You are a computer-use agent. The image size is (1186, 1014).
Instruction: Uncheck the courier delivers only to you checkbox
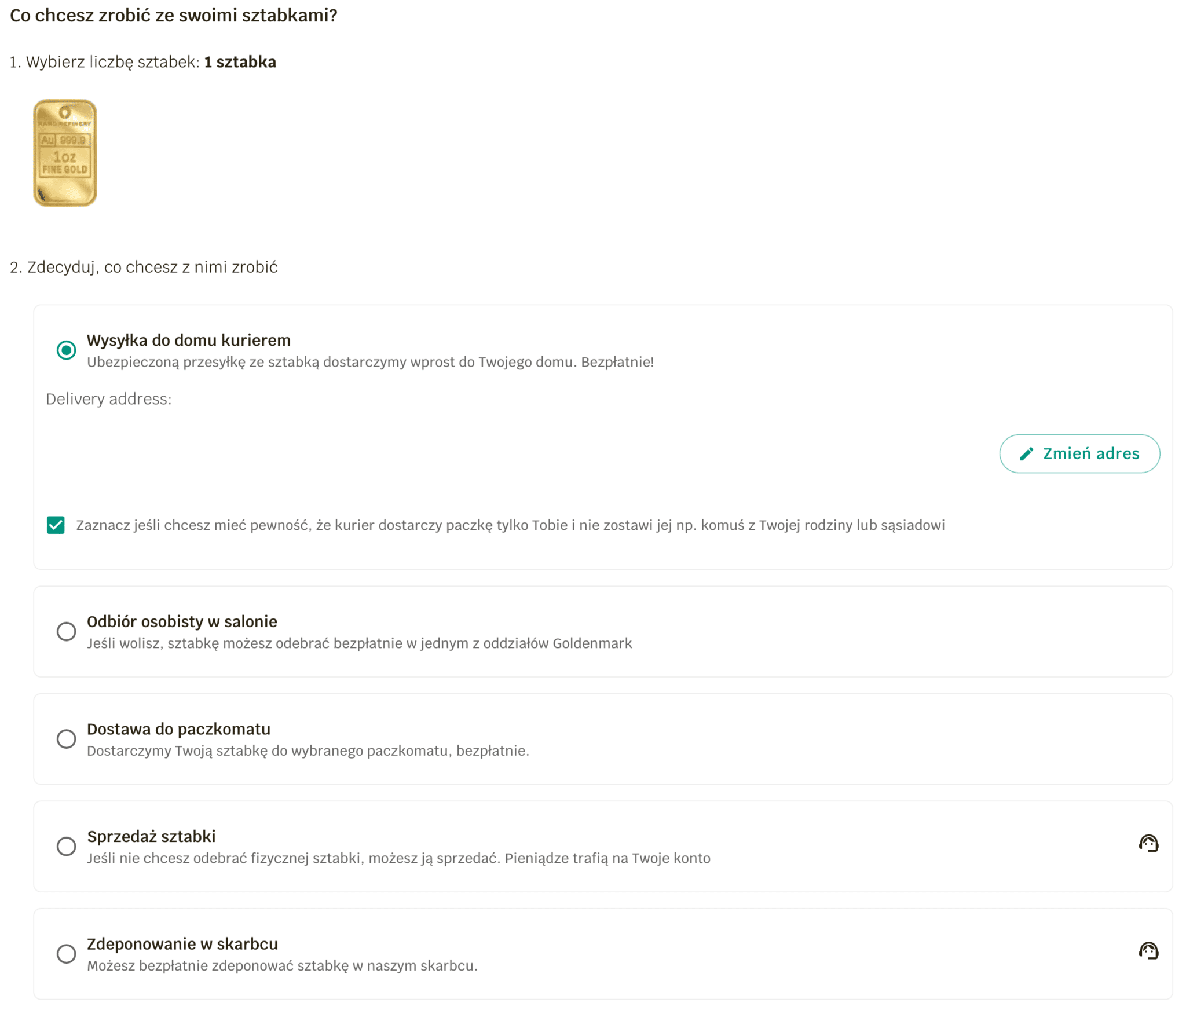click(56, 525)
